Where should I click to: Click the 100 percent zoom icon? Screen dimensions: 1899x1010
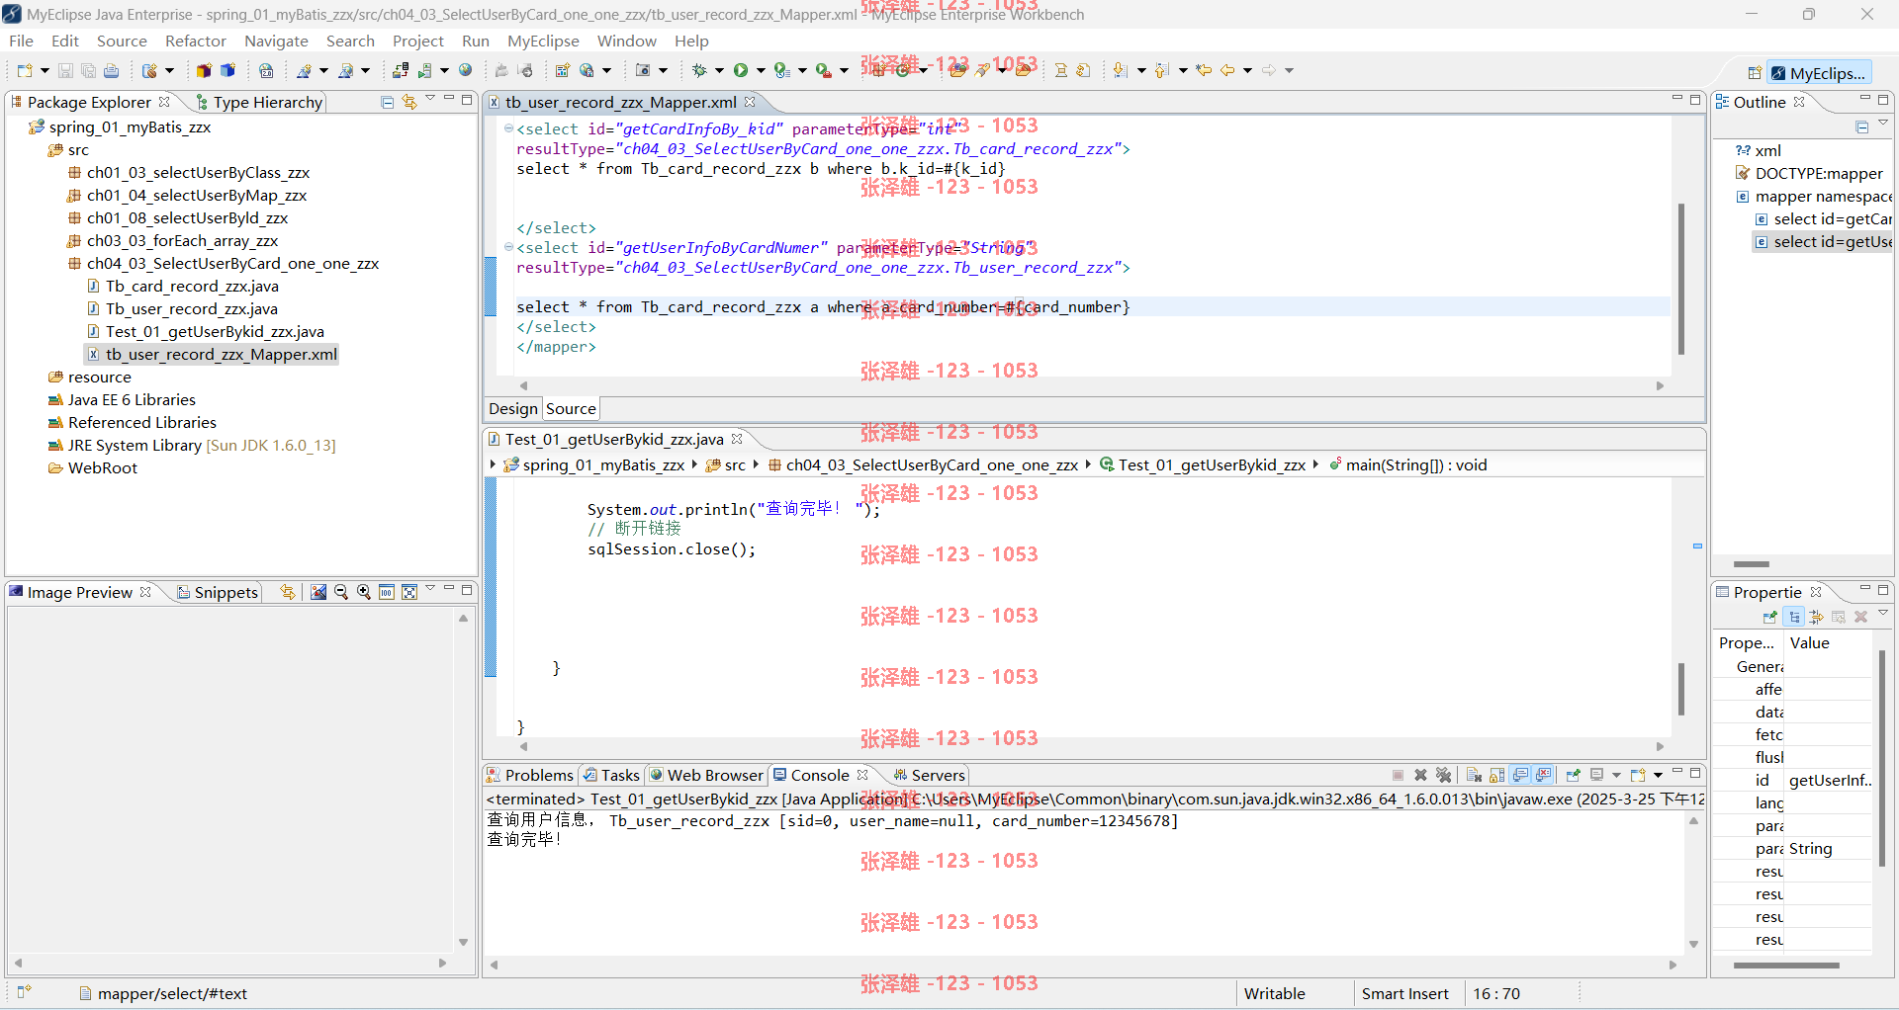(387, 592)
